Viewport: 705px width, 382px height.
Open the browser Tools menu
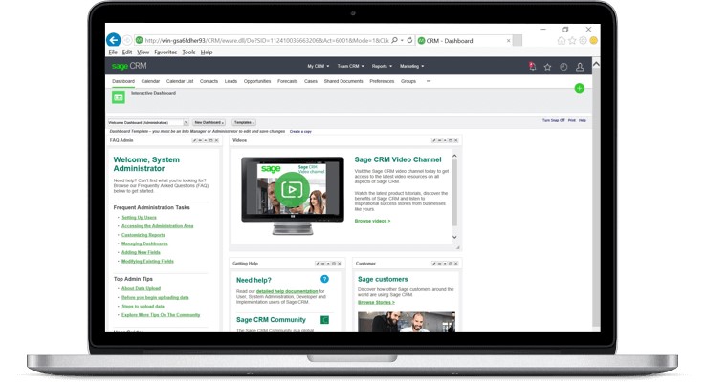188,53
